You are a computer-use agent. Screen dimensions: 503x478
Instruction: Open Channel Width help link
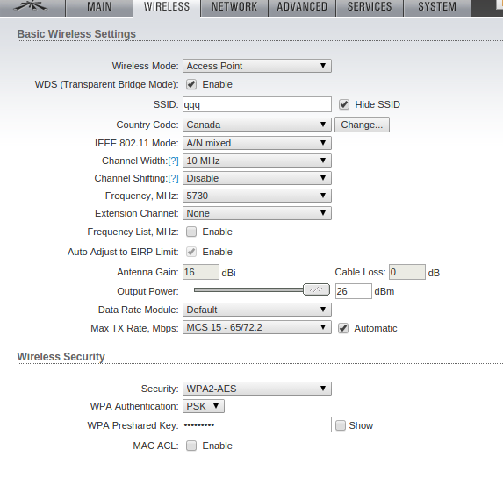[173, 161]
